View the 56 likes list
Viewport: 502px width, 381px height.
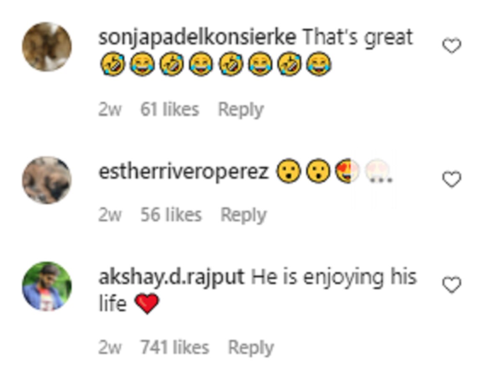pos(171,215)
